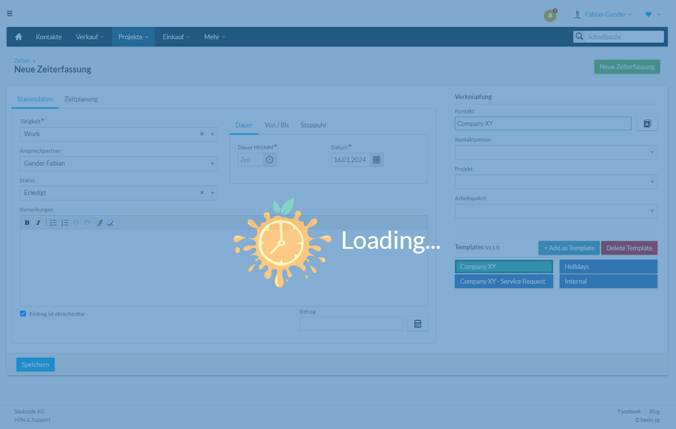Expand the Ansprechpartner dropdown
Screen dimensions: 676x429
click(211, 163)
